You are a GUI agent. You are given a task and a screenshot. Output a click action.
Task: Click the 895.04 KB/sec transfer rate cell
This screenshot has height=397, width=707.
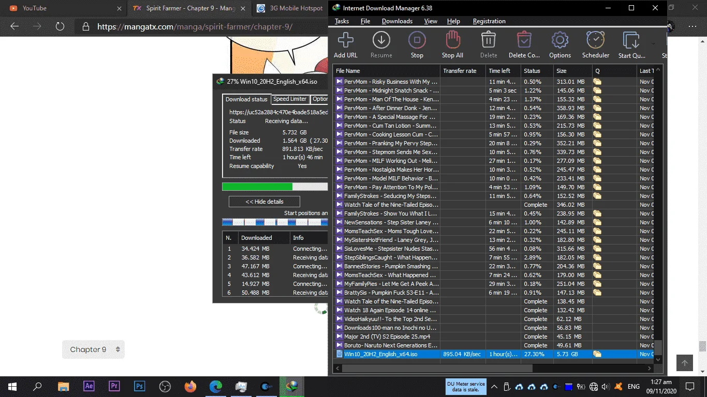click(463, 354)
